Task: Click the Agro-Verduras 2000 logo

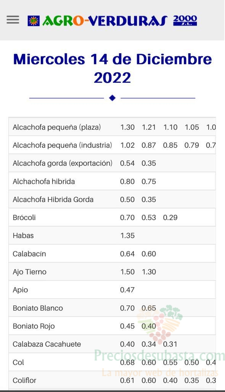Action: 112,21
